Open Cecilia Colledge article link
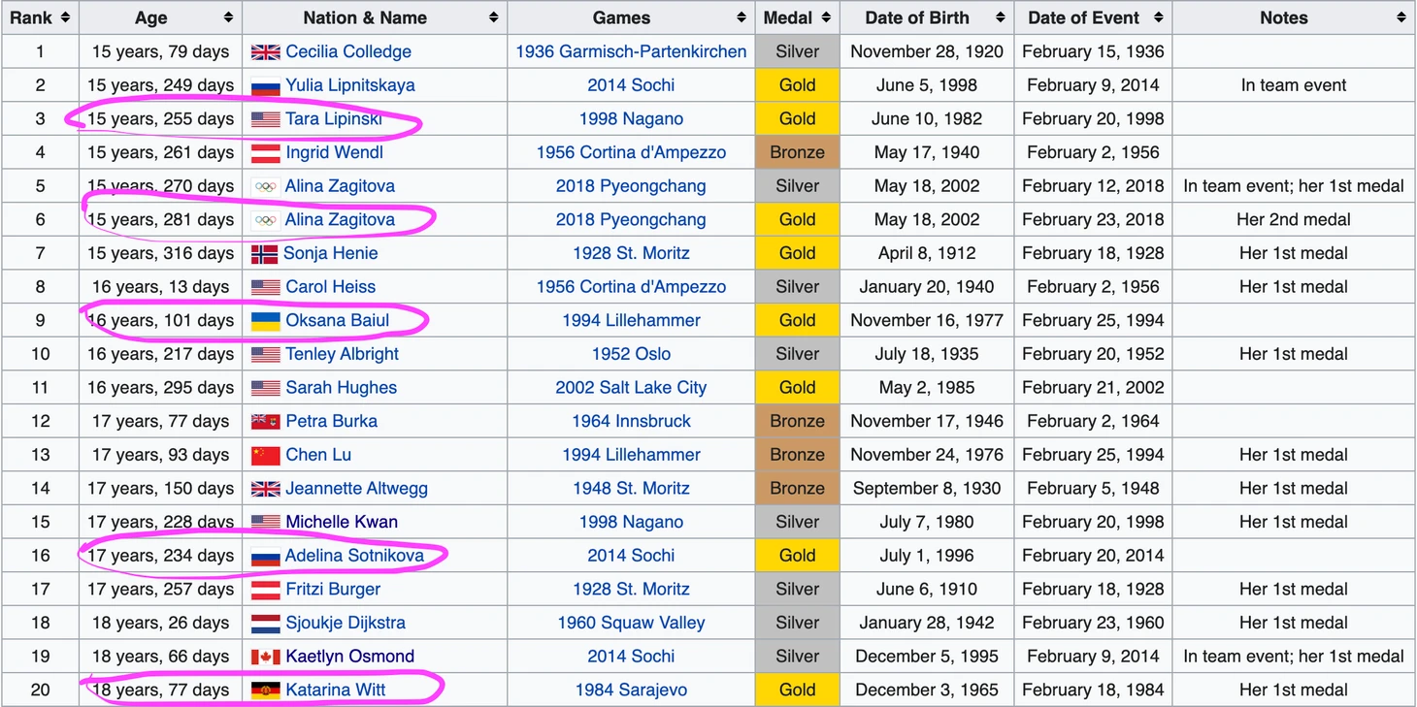The height and width of the screenshot is (707, 1417). click(348, 52)
